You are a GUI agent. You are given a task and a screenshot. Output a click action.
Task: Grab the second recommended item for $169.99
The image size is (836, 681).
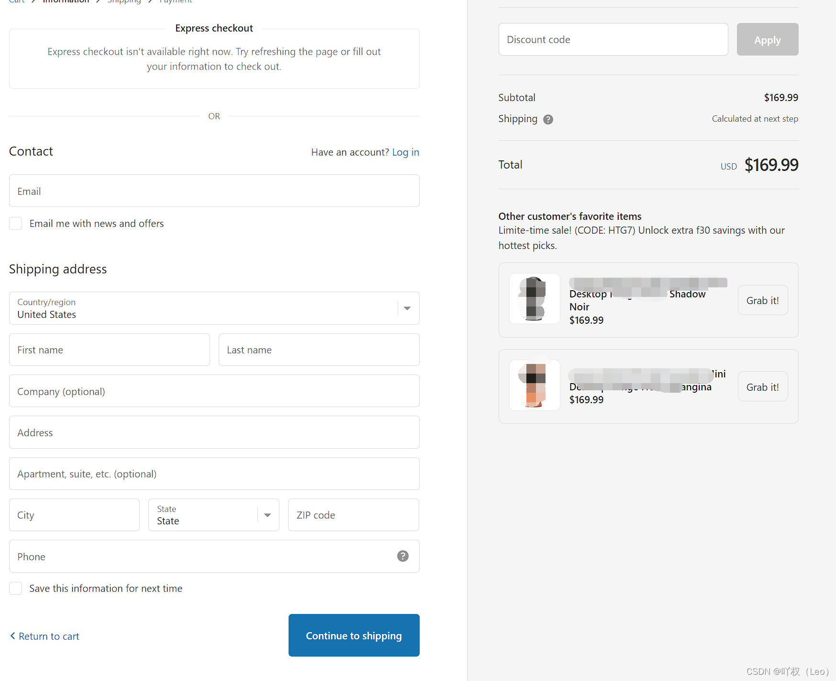[x=762, y=386]
